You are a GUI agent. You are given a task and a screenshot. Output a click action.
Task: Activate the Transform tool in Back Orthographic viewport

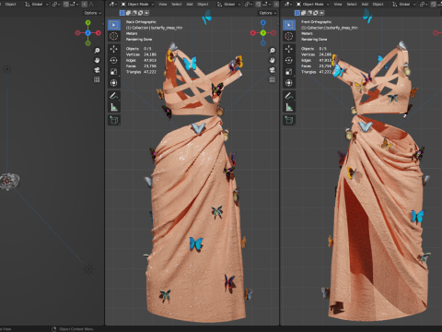click(x=114, y=83)
